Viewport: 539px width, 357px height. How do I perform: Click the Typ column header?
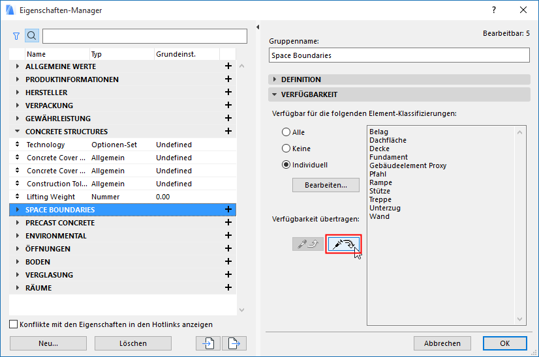(x=97, y=54)
